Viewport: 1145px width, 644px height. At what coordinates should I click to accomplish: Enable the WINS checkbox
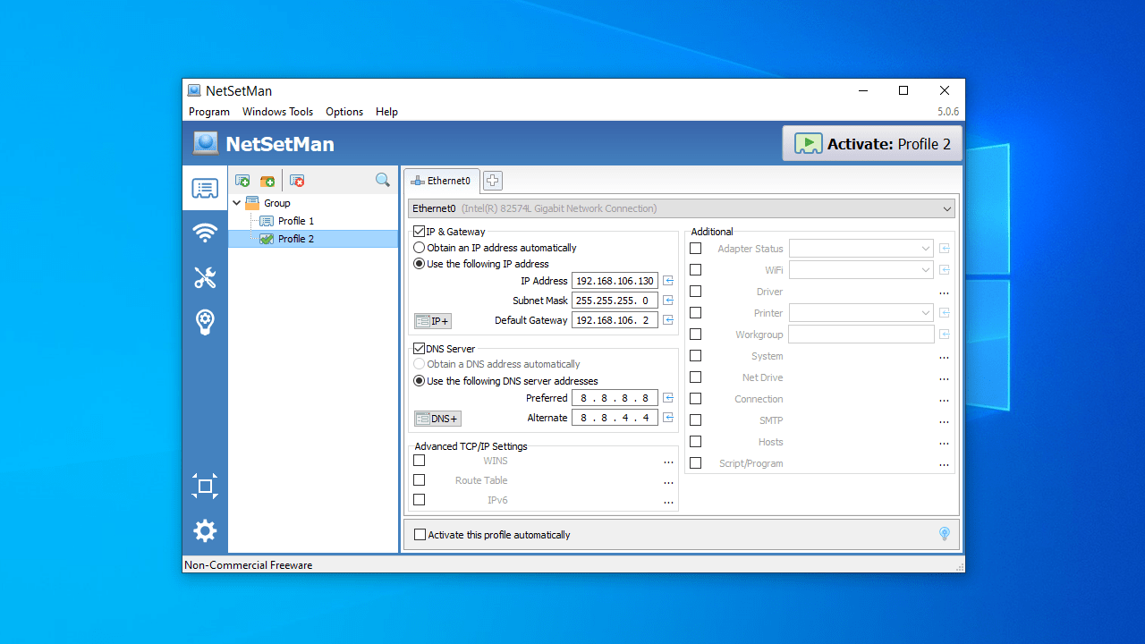point(419,461)
